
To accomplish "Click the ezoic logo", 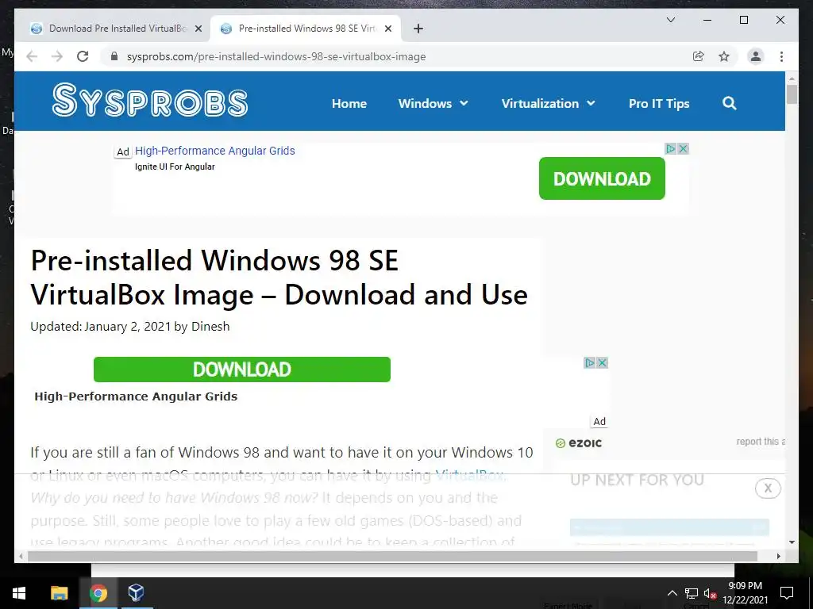I will coord(579,442).
